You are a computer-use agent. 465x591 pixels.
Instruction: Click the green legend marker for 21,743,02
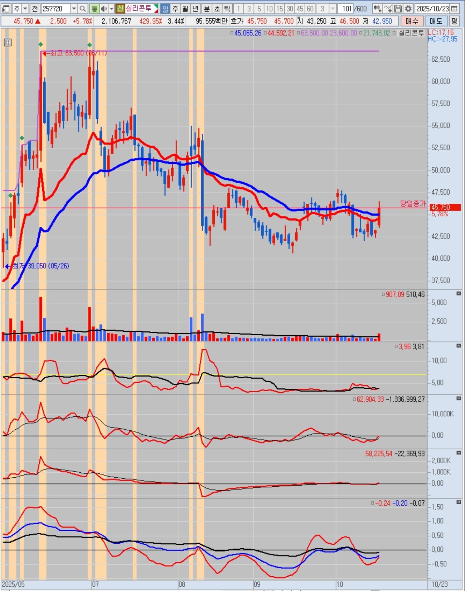pyautogui.click(x=360, y=33)
